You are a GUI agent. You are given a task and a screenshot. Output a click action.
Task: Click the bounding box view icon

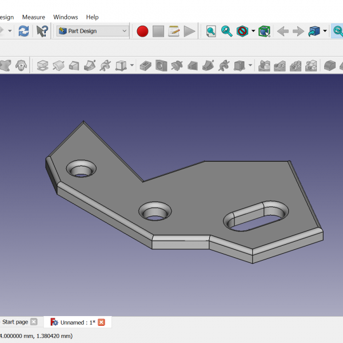click(264, 31)
